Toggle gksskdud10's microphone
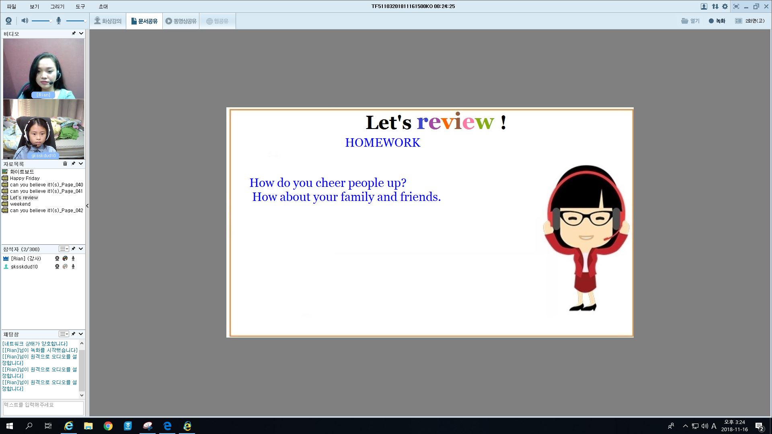This screenshot has height=434, width=772. pyautogui.click(x=73, y=266)
